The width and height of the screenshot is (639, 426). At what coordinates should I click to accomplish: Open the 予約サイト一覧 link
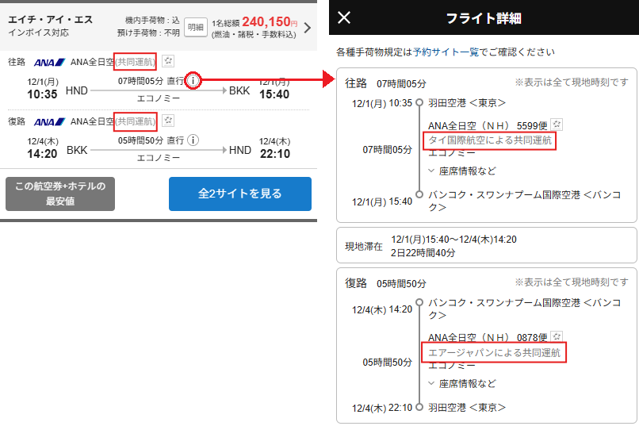[x=446, y=52]
